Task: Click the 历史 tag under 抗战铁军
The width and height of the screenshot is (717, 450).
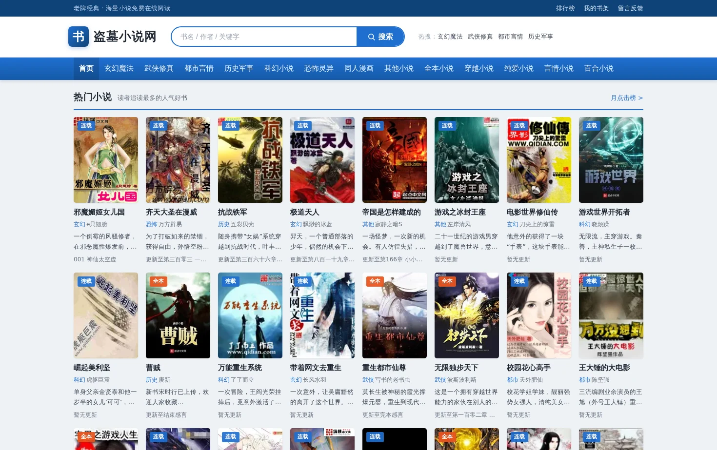Action: point(224,224)
